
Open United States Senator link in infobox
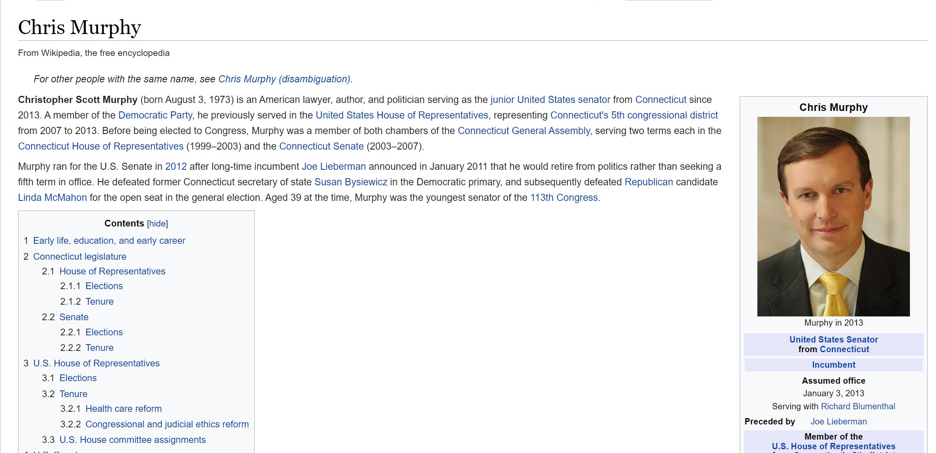coord(833,340)
